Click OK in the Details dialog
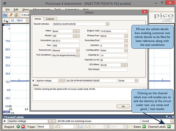176x131 pixels. coord(123,106)
